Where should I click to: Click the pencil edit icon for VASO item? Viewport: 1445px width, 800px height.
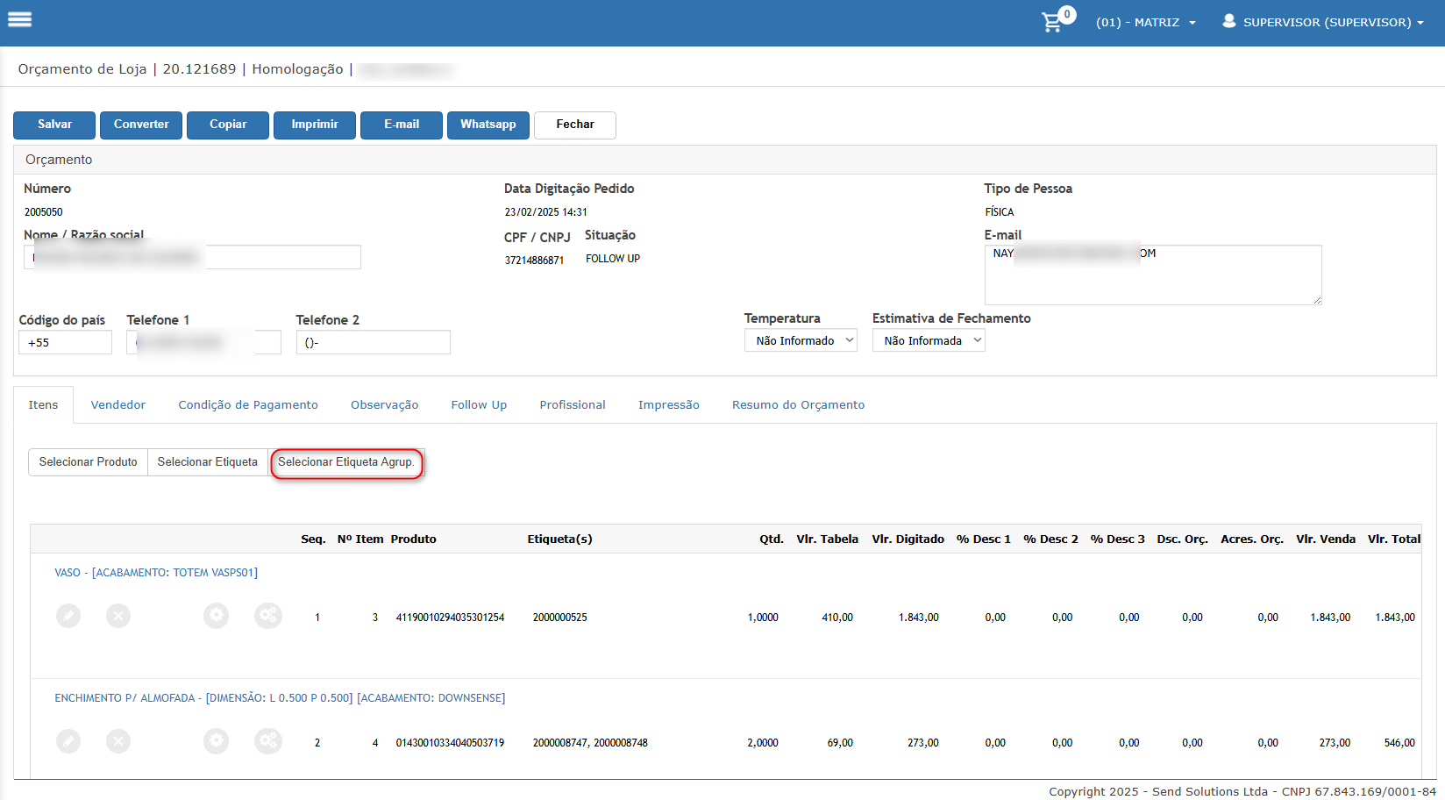coord(68,616)
